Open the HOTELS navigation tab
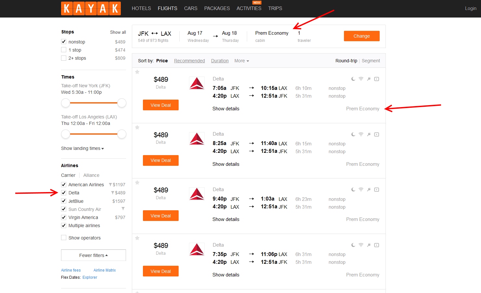Screen dimensions: 481x293 tap(141, 8)
